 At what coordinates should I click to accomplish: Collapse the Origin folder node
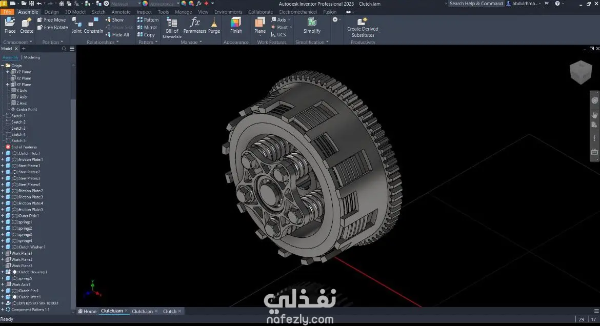(x=2, y=66)
